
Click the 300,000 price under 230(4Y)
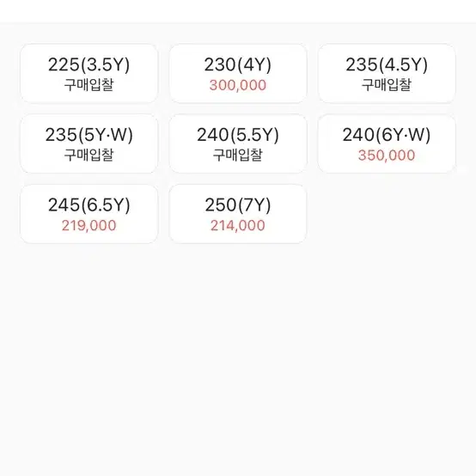click(x=238, y=85)
